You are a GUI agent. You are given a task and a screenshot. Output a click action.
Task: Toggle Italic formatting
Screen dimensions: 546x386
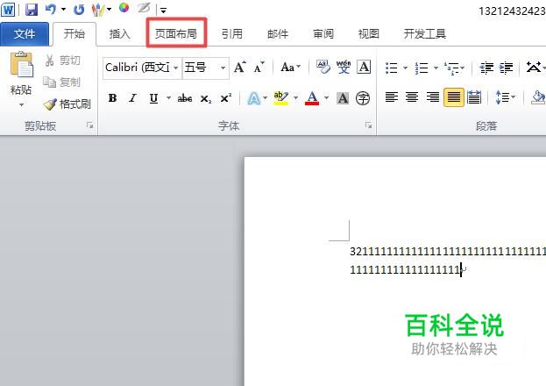(132, 98)
